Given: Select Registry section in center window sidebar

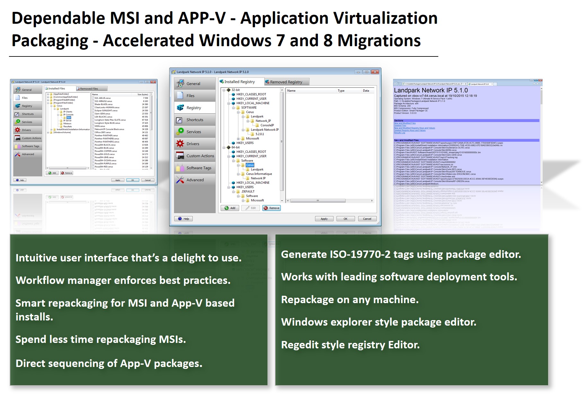Looking at the screenshot, I should click(195, 108).
